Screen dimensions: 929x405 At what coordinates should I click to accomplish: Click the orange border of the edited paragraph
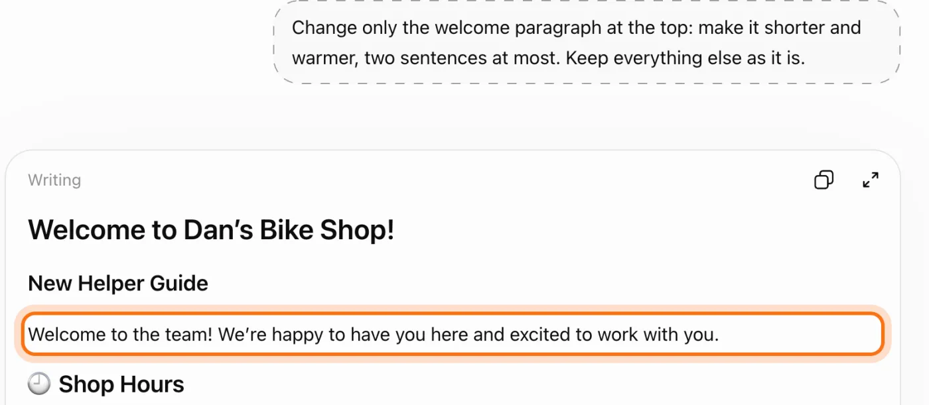tap(453, 314)
